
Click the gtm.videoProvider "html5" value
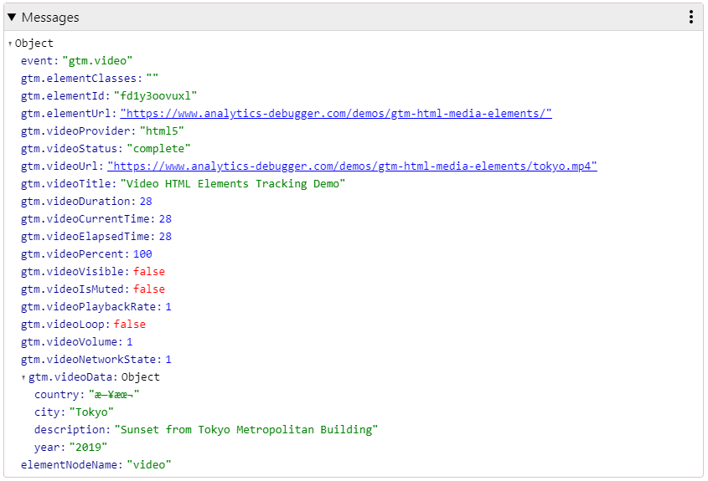[161, 131]
